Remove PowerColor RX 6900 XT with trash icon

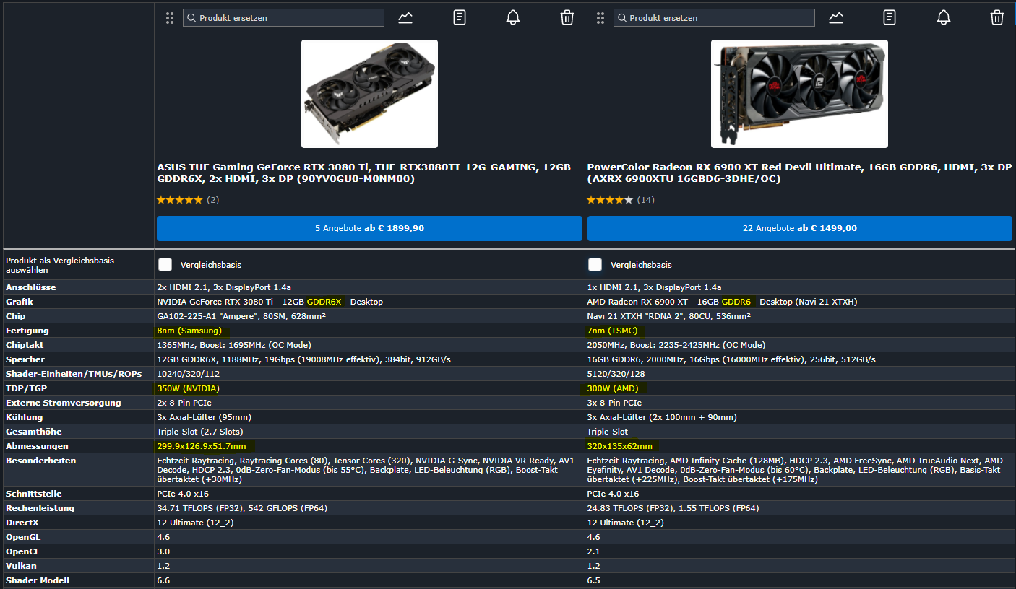[997, 17]
